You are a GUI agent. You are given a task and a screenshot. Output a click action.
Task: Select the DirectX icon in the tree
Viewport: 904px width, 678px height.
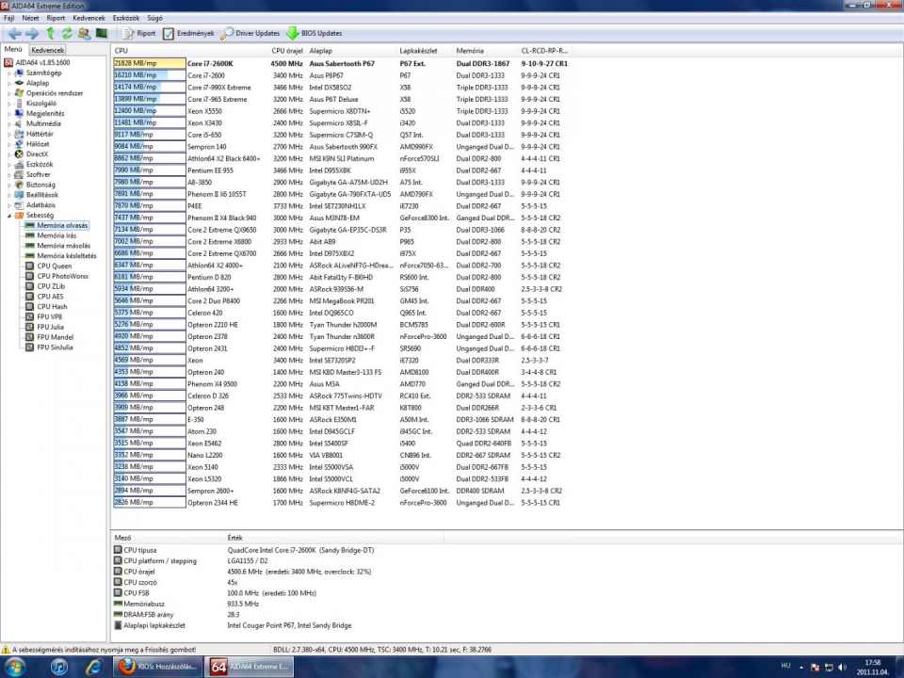pos(19,153)
